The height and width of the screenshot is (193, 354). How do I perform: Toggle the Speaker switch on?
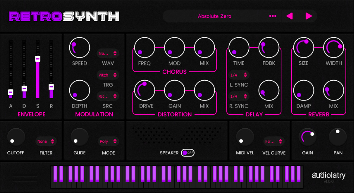tap(188, 152)
